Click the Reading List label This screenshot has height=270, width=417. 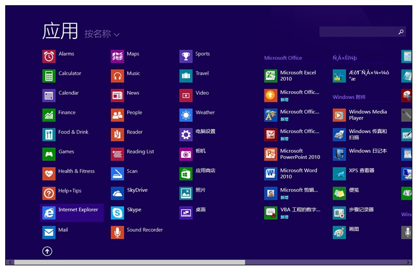pos(141,152)
